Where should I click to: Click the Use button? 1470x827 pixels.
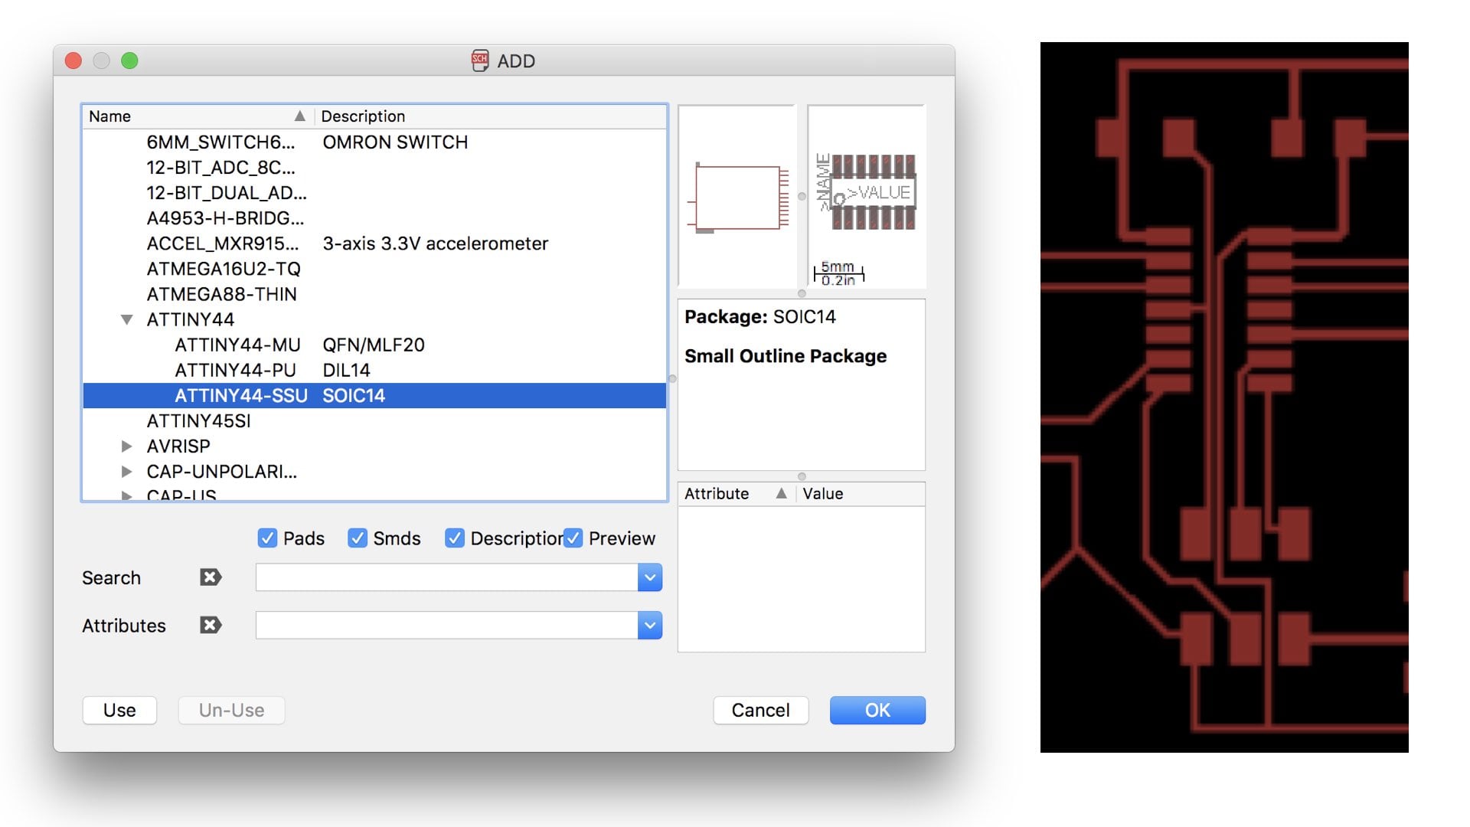[119, 710]
